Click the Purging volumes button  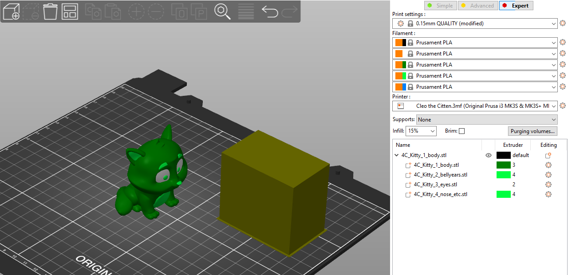click(532, 131)
